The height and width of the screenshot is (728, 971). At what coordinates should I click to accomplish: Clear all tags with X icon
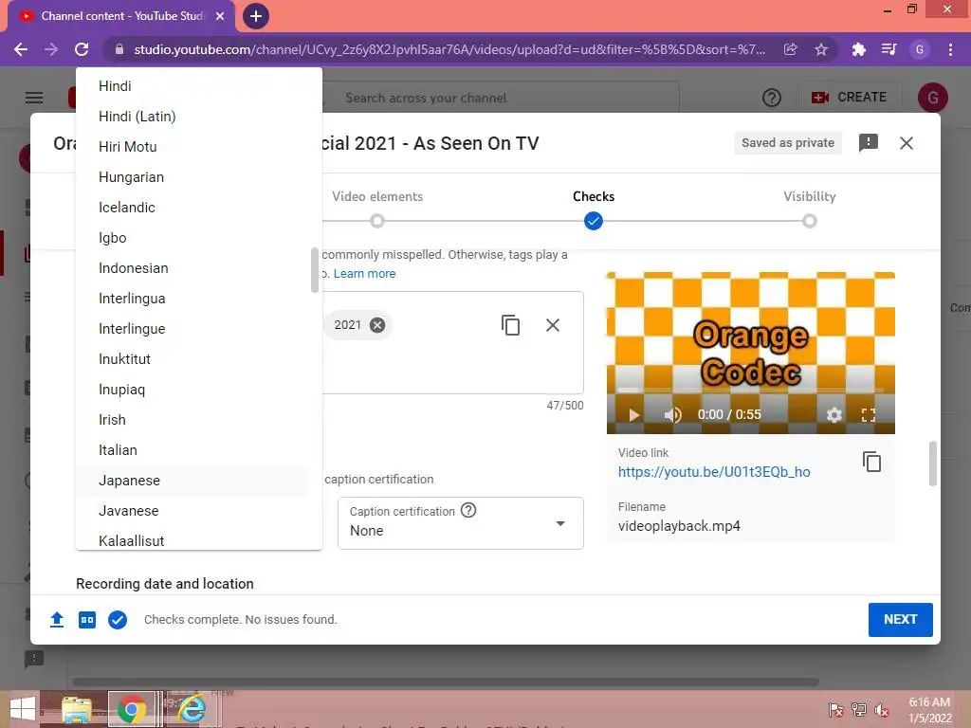553,325
